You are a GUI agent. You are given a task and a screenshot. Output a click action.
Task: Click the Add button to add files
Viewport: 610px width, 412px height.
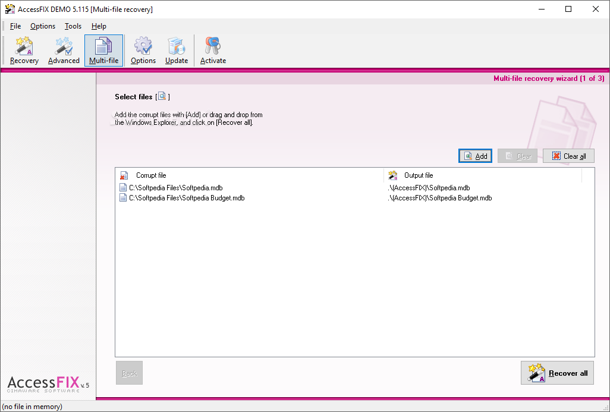point(475,156)
